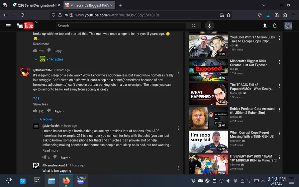
Task: Open Firefox downloads panel
Action: point(268,15)
